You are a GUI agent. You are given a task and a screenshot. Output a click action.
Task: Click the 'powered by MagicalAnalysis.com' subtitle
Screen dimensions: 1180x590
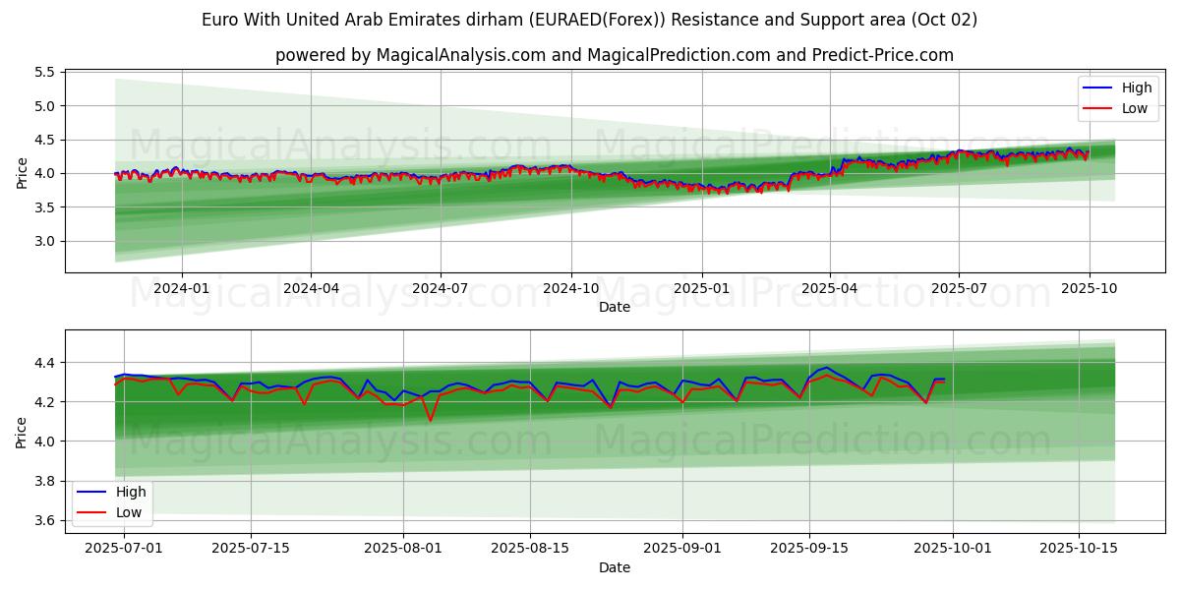coord(614,55)
